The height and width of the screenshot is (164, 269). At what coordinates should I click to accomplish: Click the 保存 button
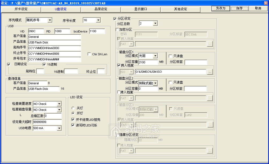(x=239, y=8)
